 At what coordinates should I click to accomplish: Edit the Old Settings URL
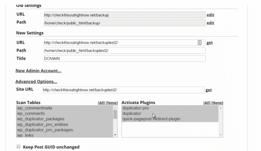point(210,15)
